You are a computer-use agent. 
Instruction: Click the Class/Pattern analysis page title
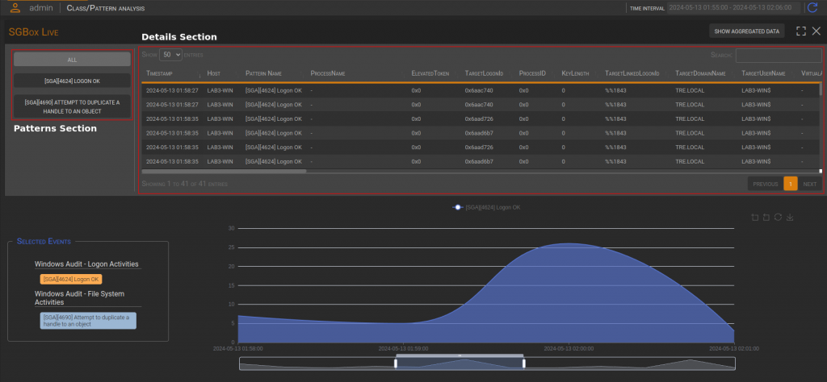click(x=106, y=8)
